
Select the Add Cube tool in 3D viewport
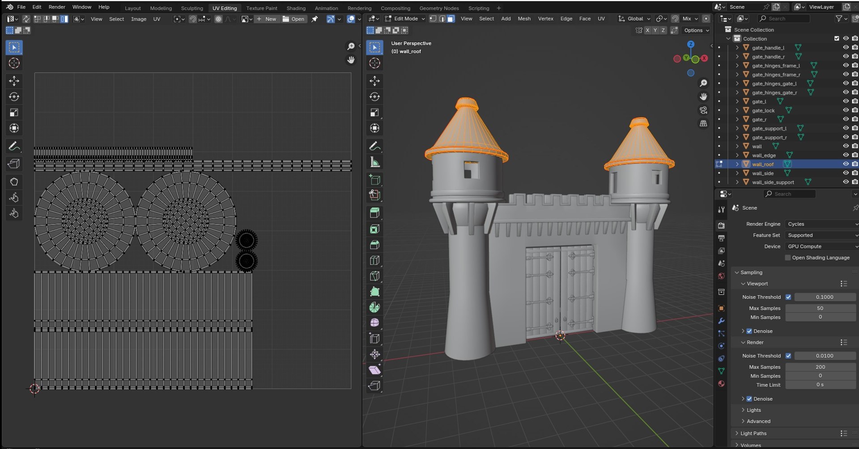(x=374, y=180)
